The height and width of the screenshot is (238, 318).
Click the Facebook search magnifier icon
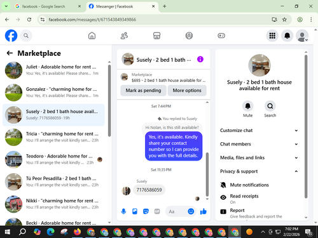pos(26,36)
